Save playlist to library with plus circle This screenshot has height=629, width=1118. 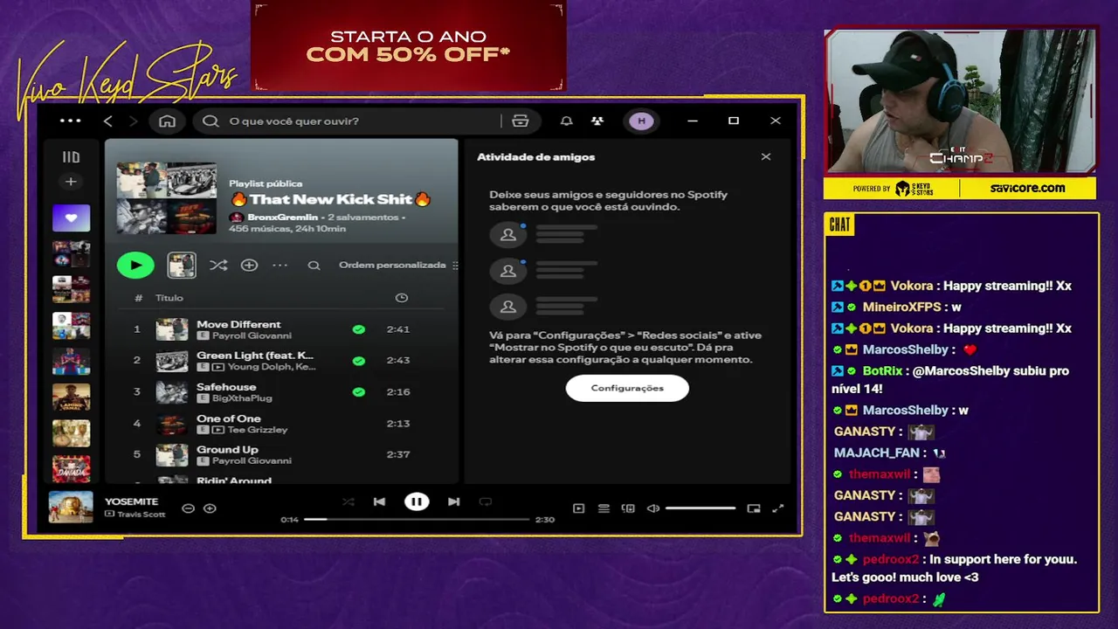[249, 265]
